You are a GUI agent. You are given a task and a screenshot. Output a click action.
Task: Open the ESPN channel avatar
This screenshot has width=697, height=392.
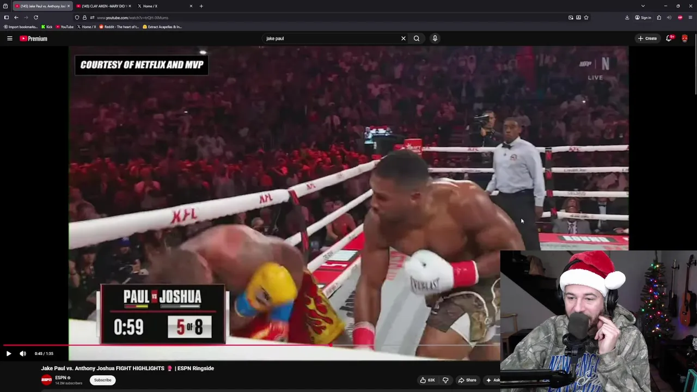click(x=46, y=379)
